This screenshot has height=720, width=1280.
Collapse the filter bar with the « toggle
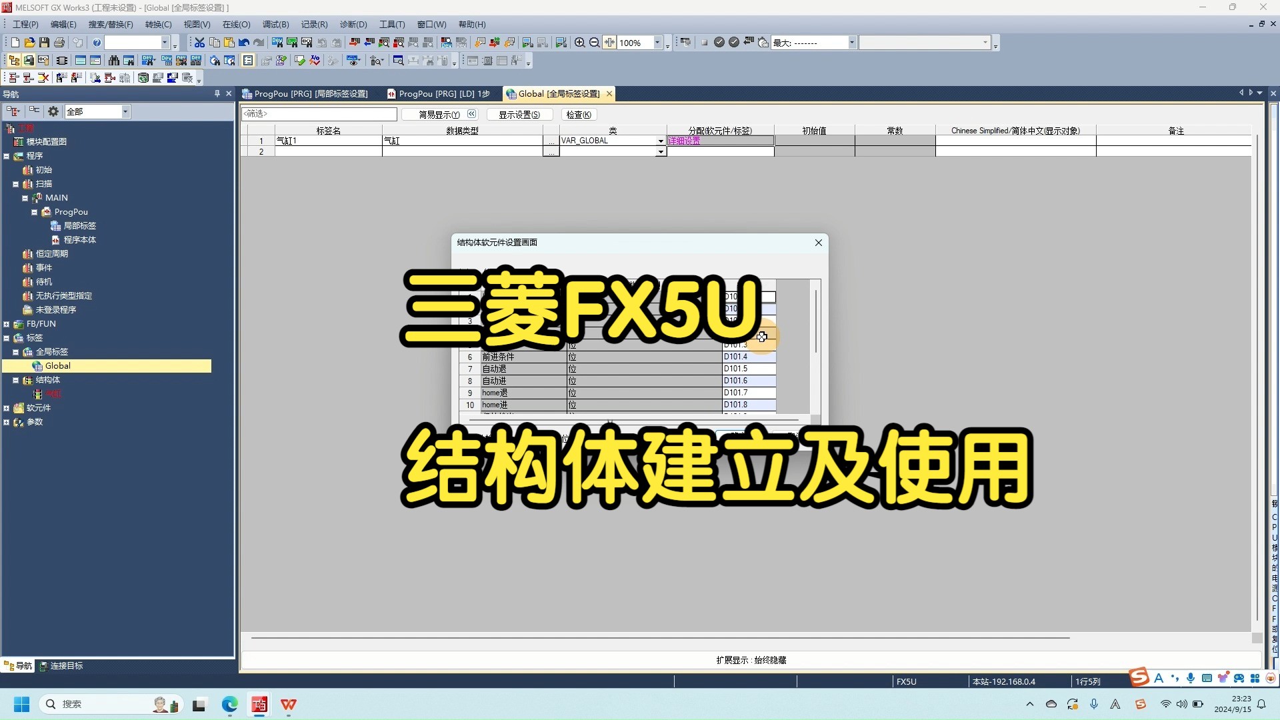(471, 114)
